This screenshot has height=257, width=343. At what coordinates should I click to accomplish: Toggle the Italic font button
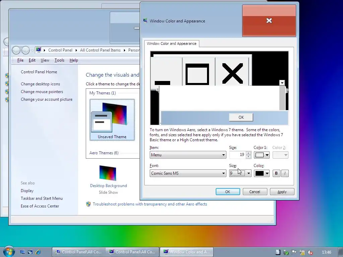[285, 173]
